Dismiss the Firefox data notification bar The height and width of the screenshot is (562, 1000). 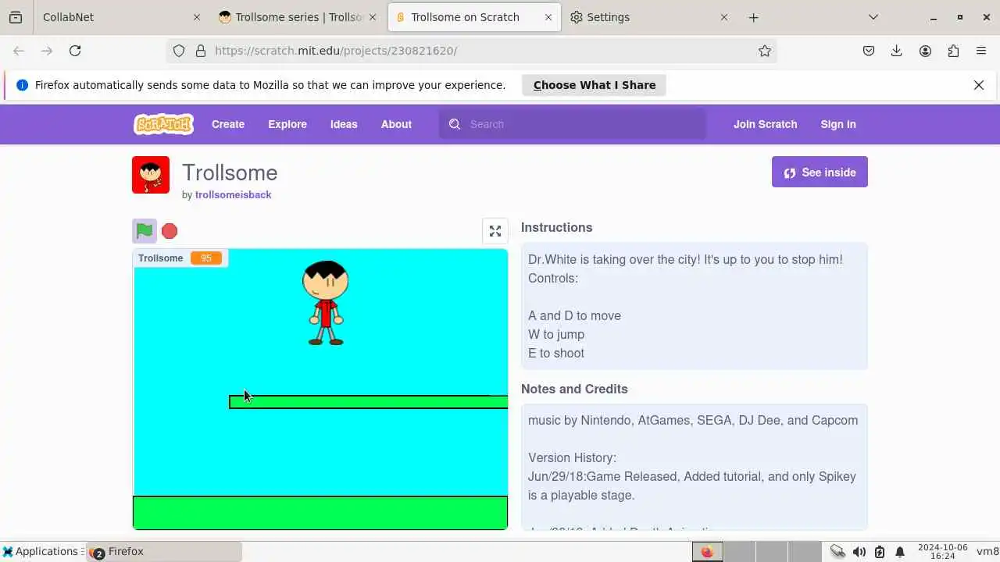979,85
